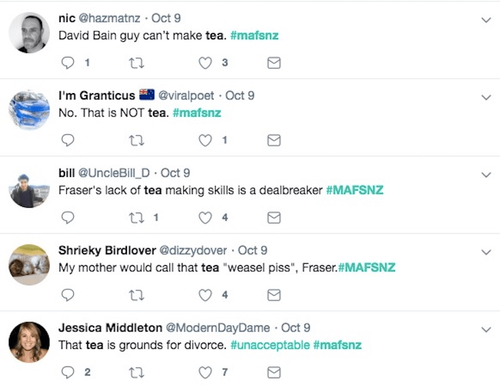Like nic's tweet about tea

[205, 63]
